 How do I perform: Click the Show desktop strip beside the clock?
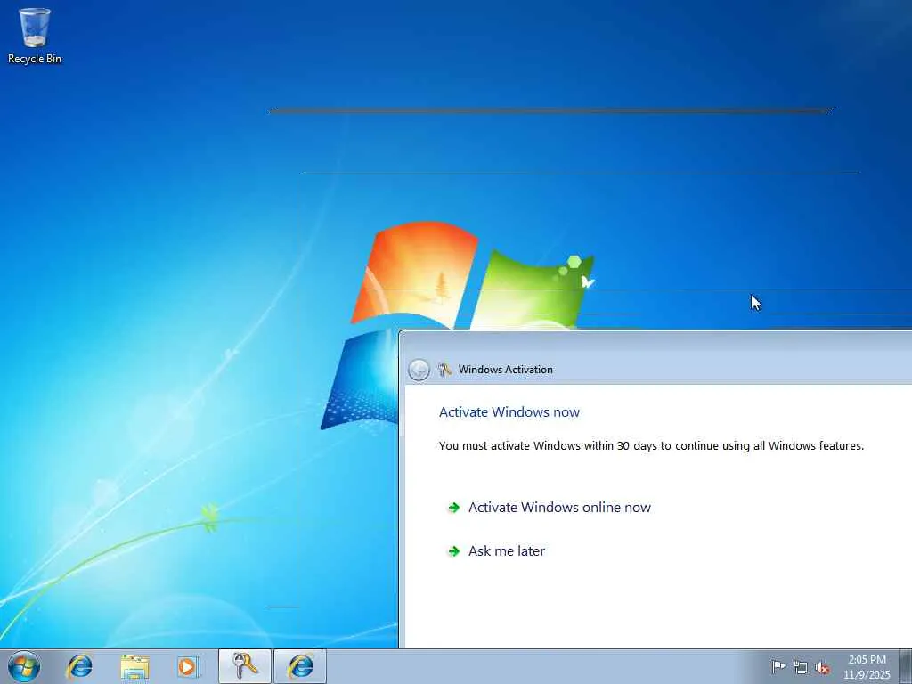click(907, 666)
